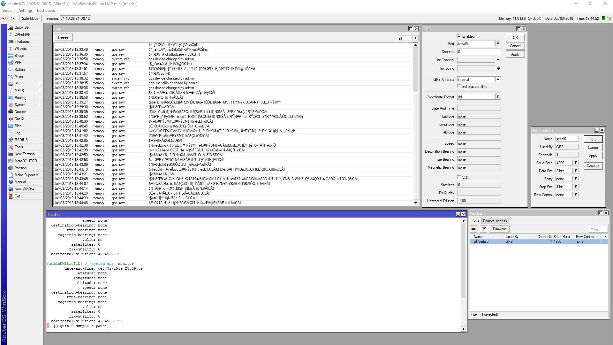Click the undo arrow toolbar icon
Viewport: 613px width, 345px height.
pyautogui.click(x=4, y=18)
